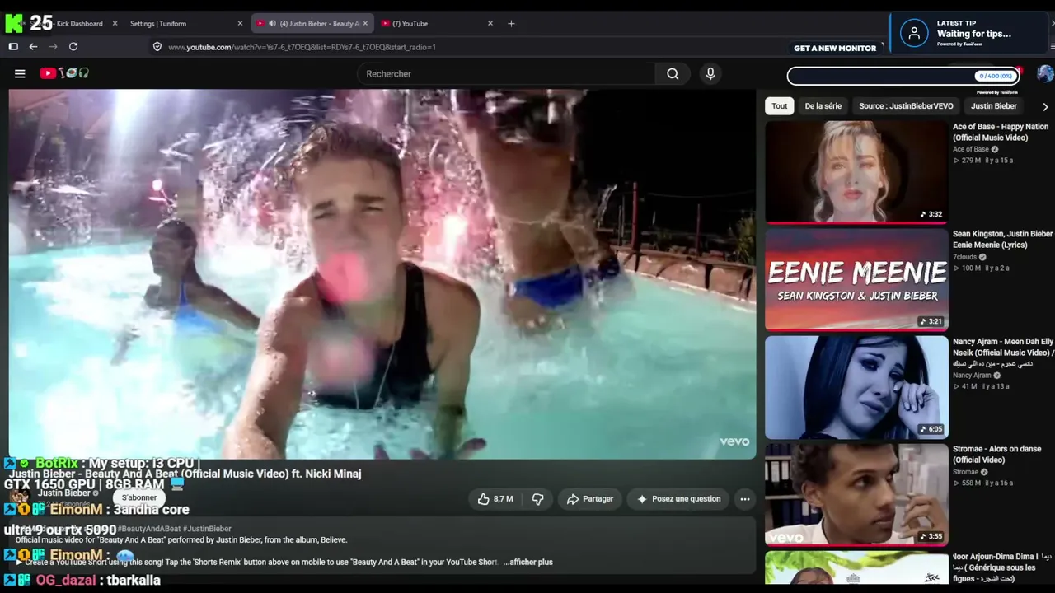Dislike the video with thumbs-down icon
The height and width of the screenshot is (593, 1055).
pyautogui.click(x=537, y=499)
